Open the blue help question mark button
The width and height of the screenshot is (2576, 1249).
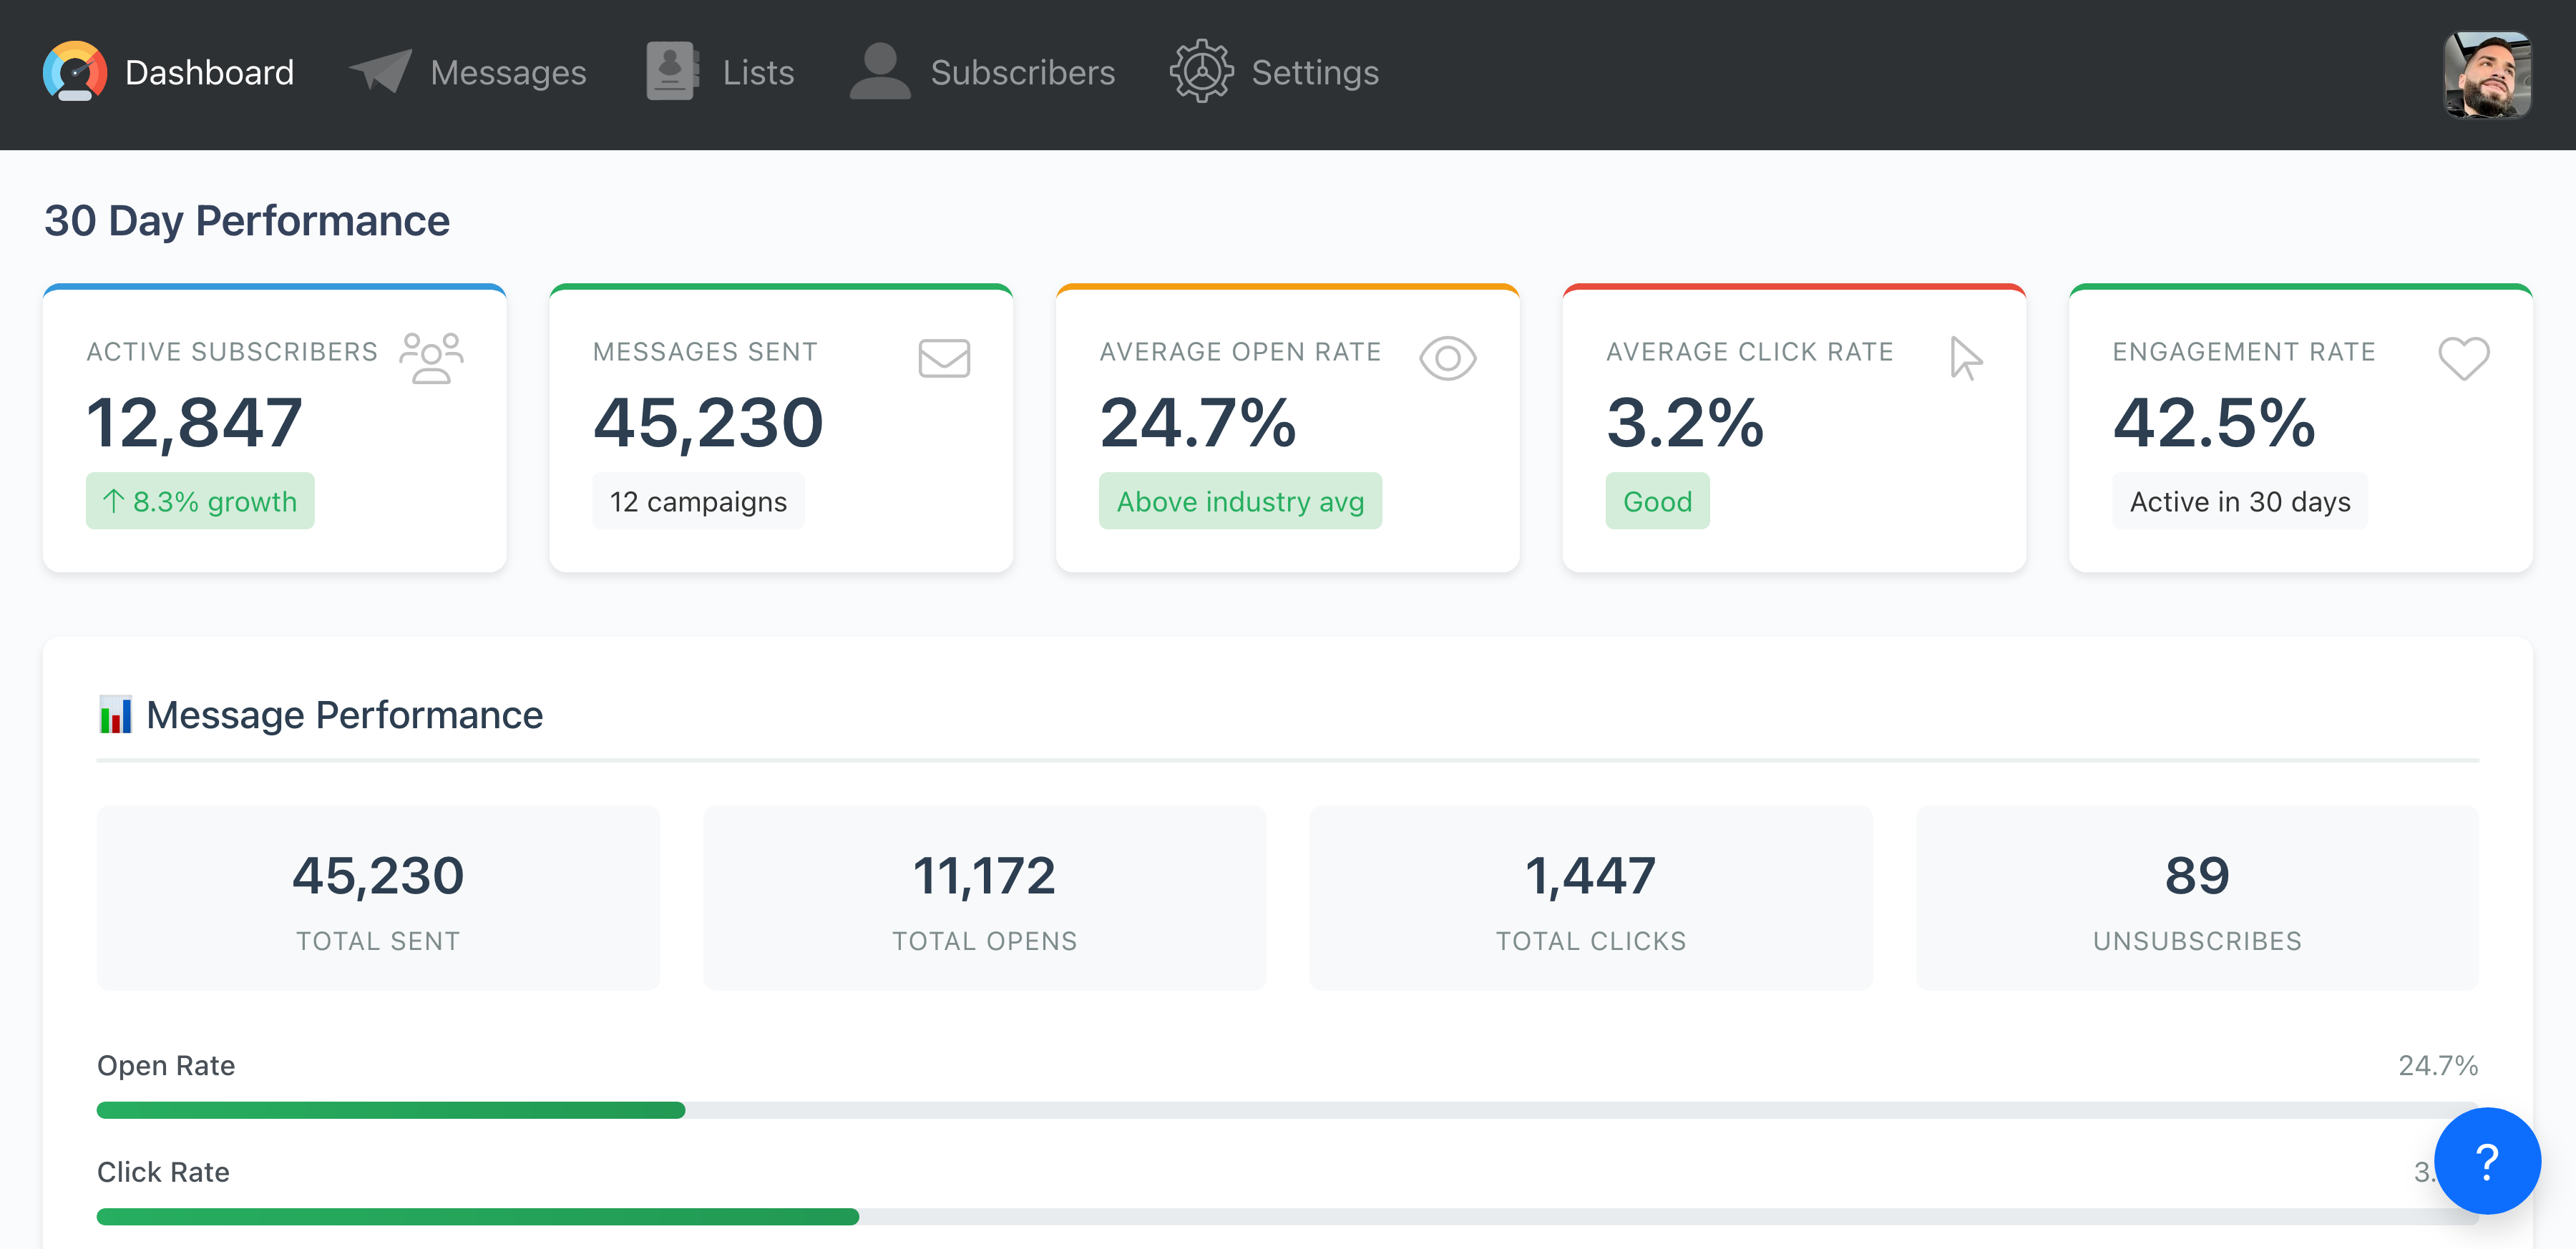2487,1160
